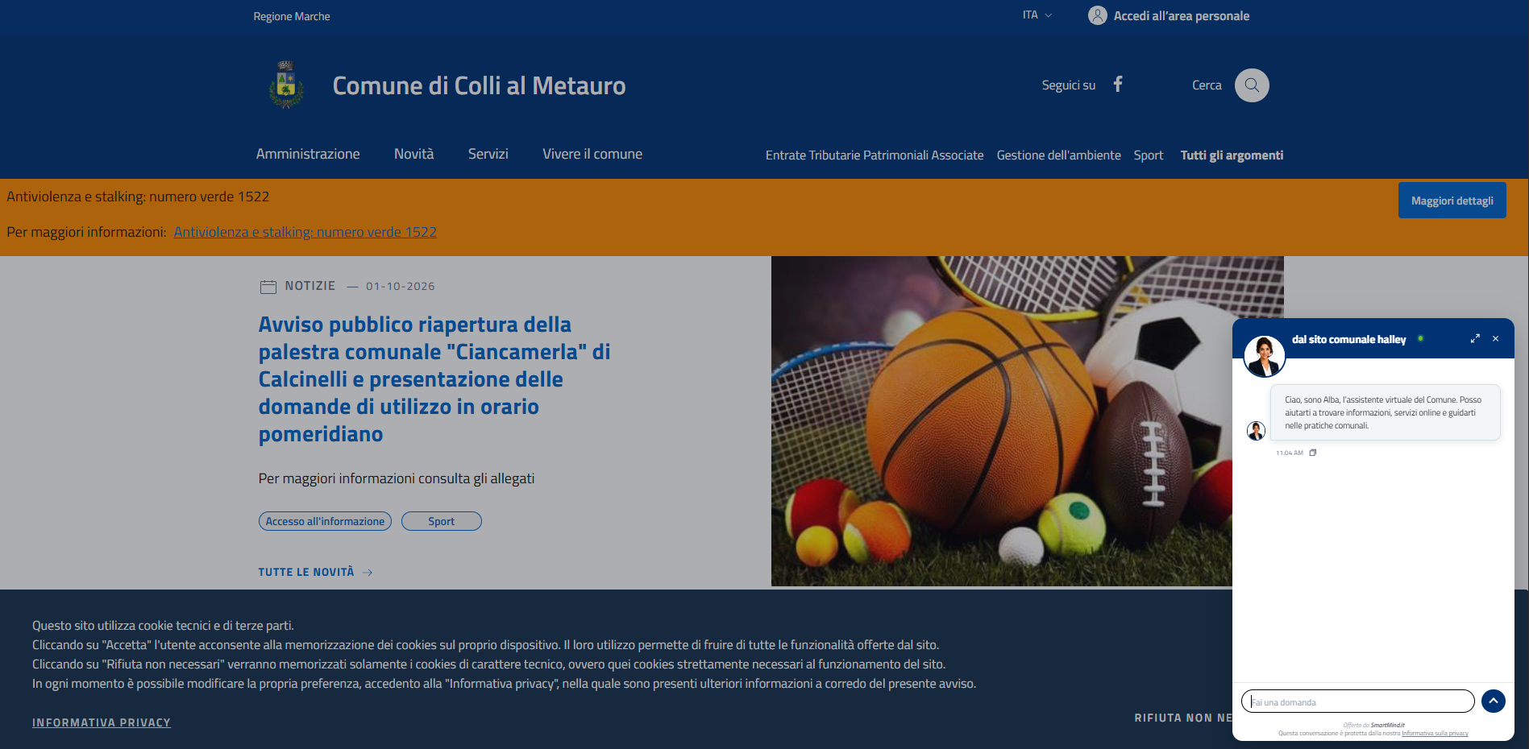Click the calendar icon next to NOTIZIE
This screenshot has height=749, width=1529.
point(268,287)
